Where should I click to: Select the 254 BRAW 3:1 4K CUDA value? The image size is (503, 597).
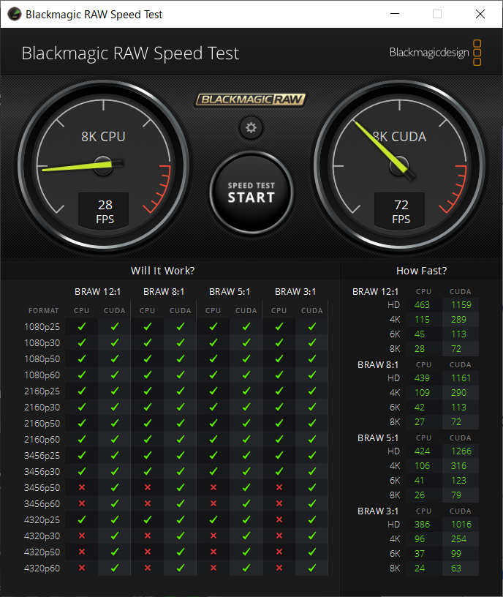(x=458, y=538)
